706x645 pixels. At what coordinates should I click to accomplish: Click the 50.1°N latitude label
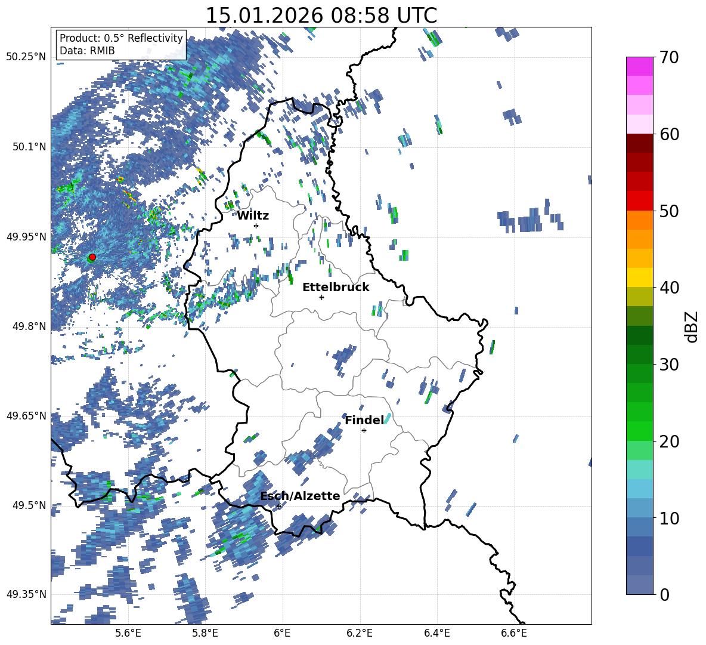29,147
